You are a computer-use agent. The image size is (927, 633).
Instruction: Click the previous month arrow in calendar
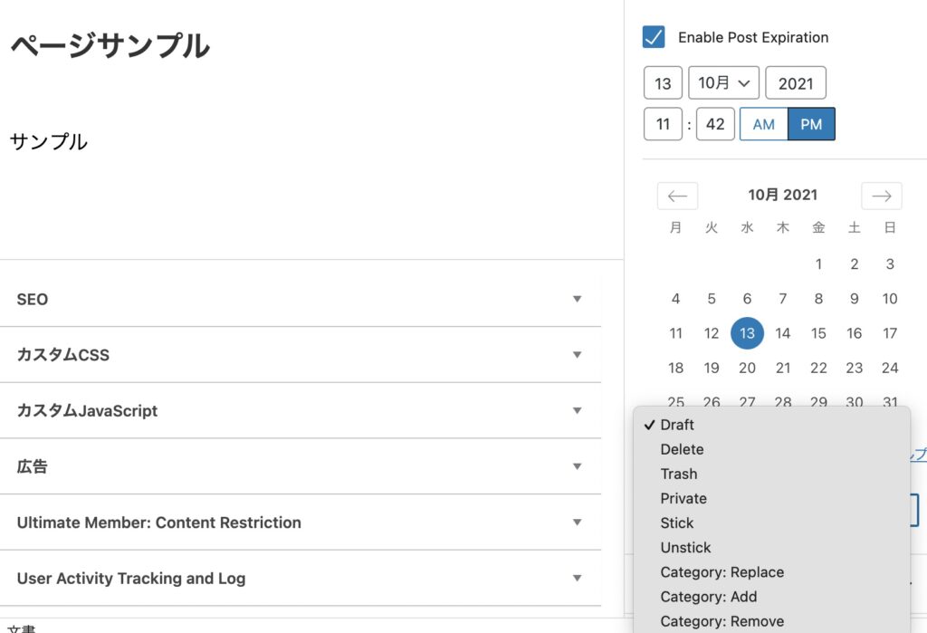[x=677, y=196]
